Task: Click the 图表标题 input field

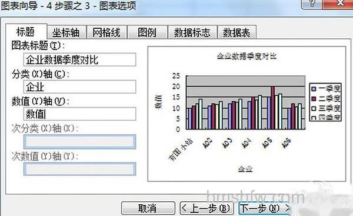Action: (79, 59)
